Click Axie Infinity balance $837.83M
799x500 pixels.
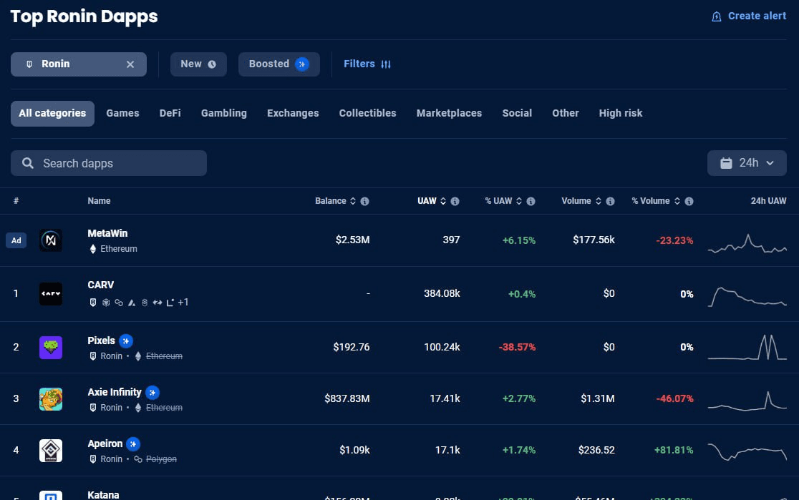click(347, 398)
